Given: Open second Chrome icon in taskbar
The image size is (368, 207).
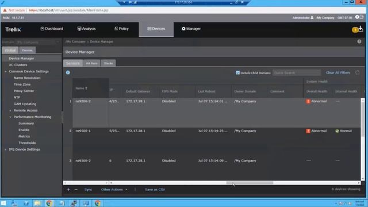Looking at the screenshot, I should (97, 203).
